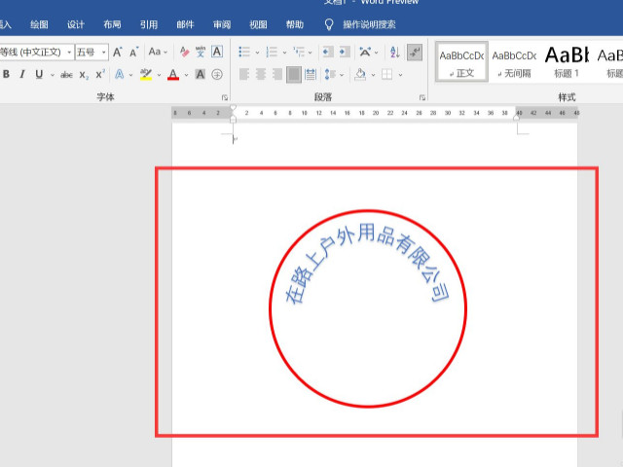623x467 pixels.
Task: Click Decrease Indent icon
Action: pyautogui.click(x=328, y=52)
